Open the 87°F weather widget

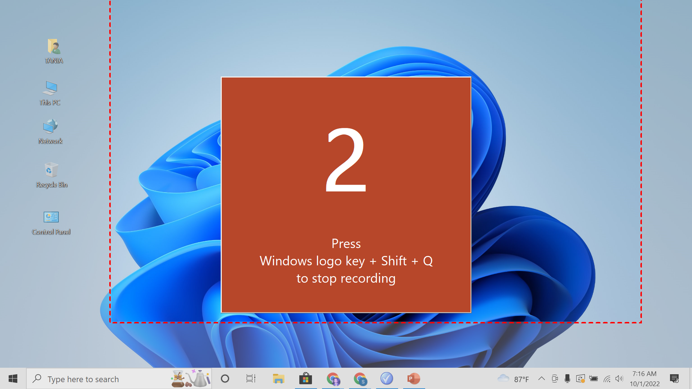[513, 379]
